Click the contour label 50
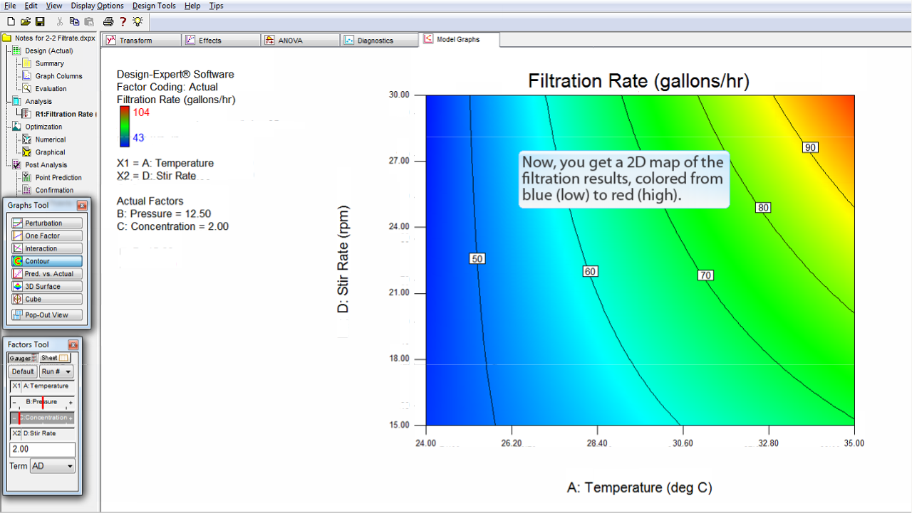The height and width of the screenshot is (513, 912). coord(477,258)
